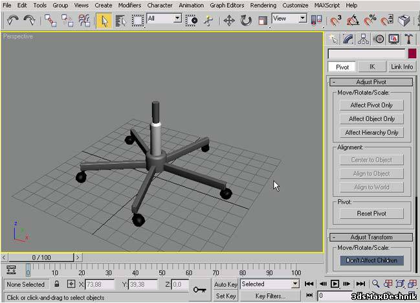Activate the Select and Scale tool

pyautogui.click(x=263, y=21)
